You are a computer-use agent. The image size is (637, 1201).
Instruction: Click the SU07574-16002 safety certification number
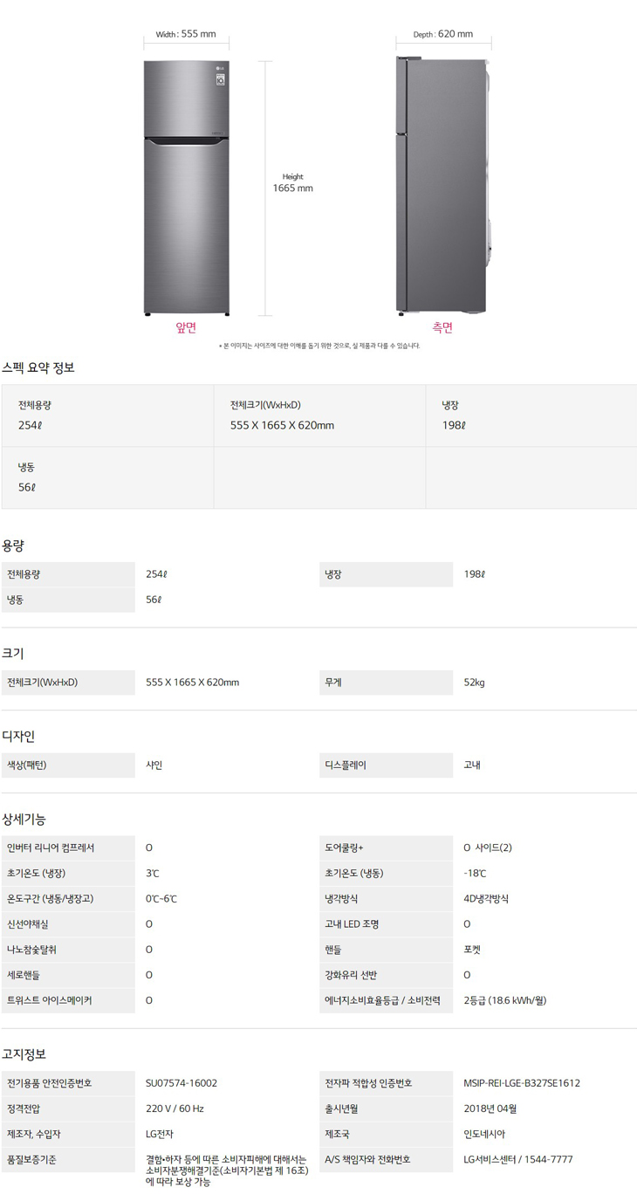coord(182,1083)
